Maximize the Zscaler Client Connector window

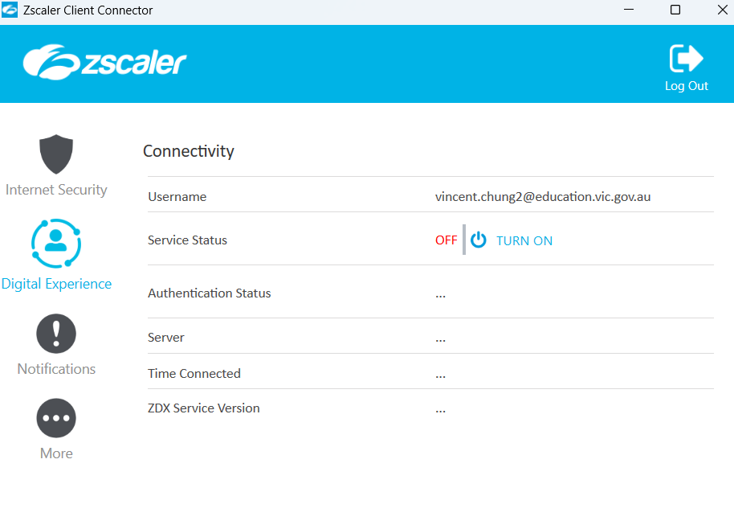click(x=675, y=10)
